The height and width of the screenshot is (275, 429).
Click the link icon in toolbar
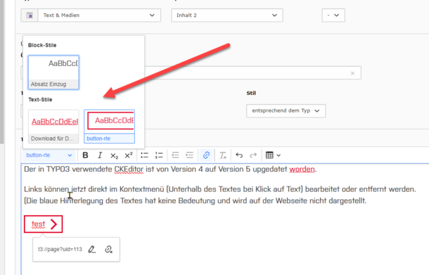(x=206, y=155)
